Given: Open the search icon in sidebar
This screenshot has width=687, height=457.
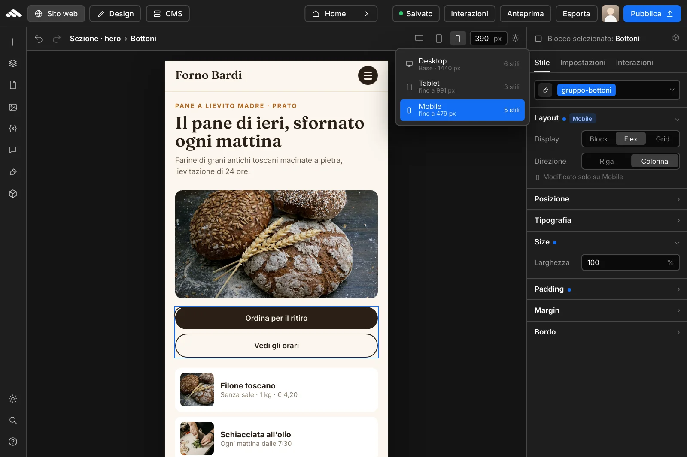Looking at the screenshot, I should pos(13,420).
